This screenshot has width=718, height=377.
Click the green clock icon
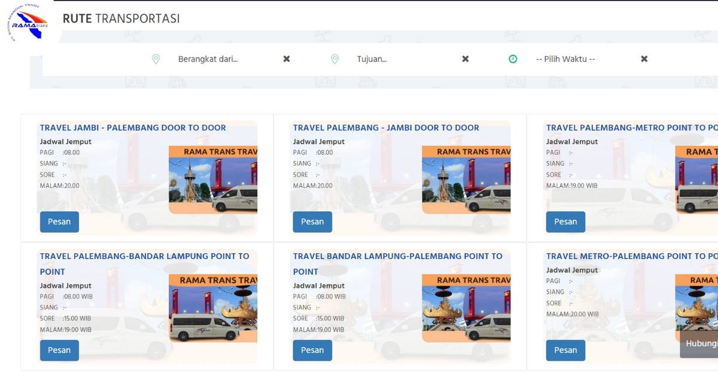tap(513, 59)
